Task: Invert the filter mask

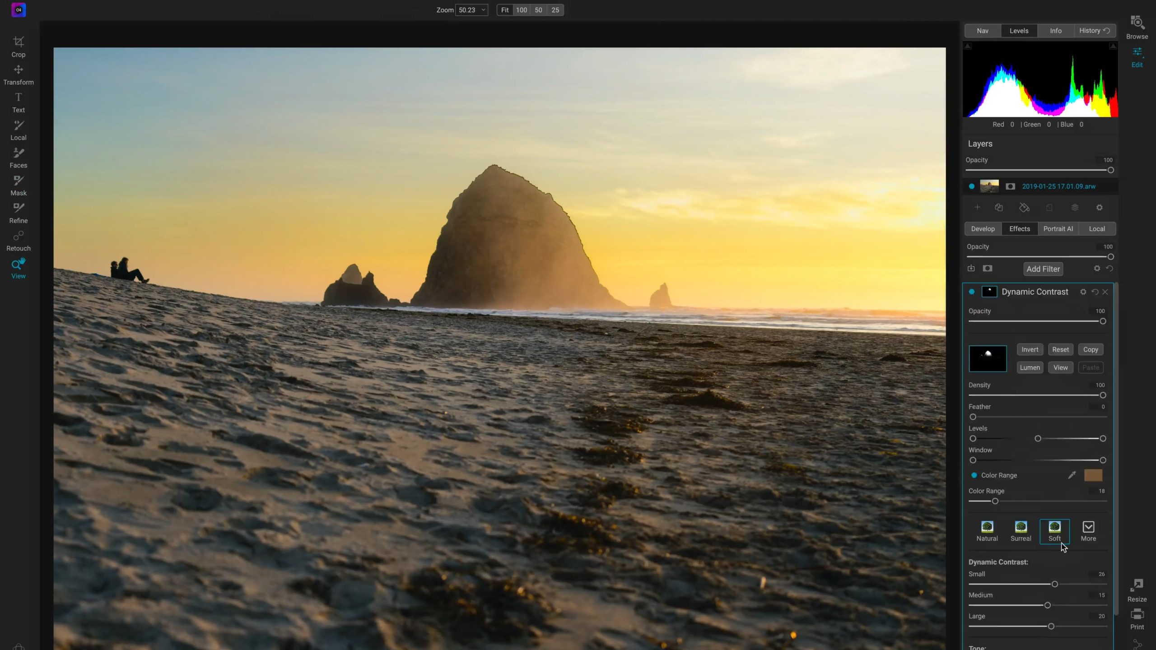Action: coord(1030,349)
